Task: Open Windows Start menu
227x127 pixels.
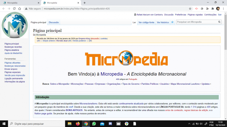Action: point(4,124)
